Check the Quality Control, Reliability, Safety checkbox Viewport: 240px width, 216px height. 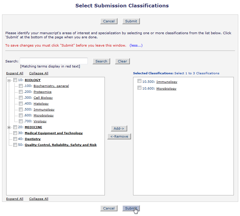[x=15, y=145]
